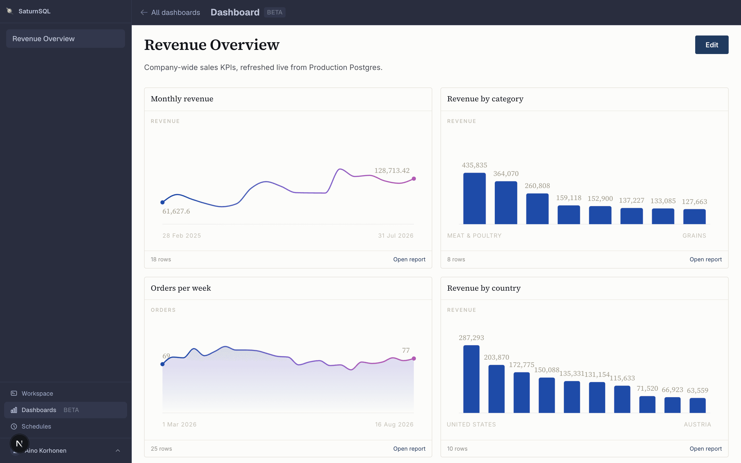Click the start point labeled 69 on orders chart
This screenshot has height=463, width=741.
163,364
